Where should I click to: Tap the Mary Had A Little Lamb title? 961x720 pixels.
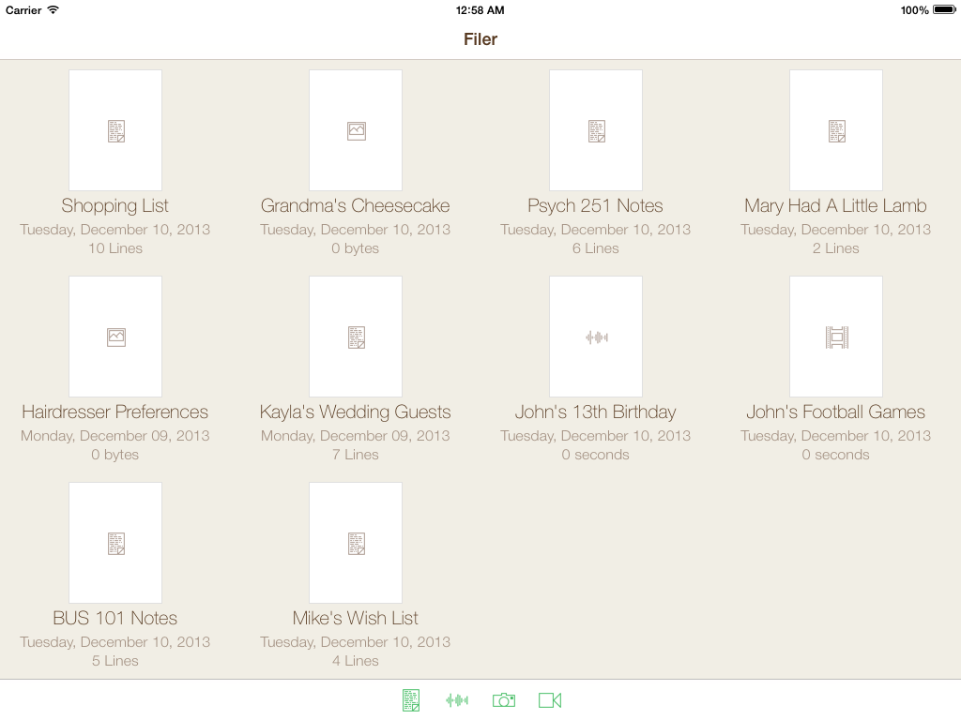[836, 206]
